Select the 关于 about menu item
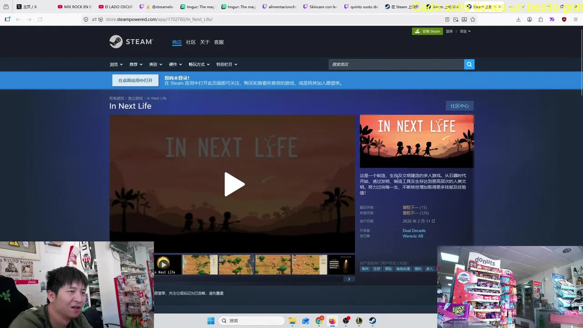Image resolution: width=583 pixels, height=328 pixels. pyautogui.click(x=205, y=42)
